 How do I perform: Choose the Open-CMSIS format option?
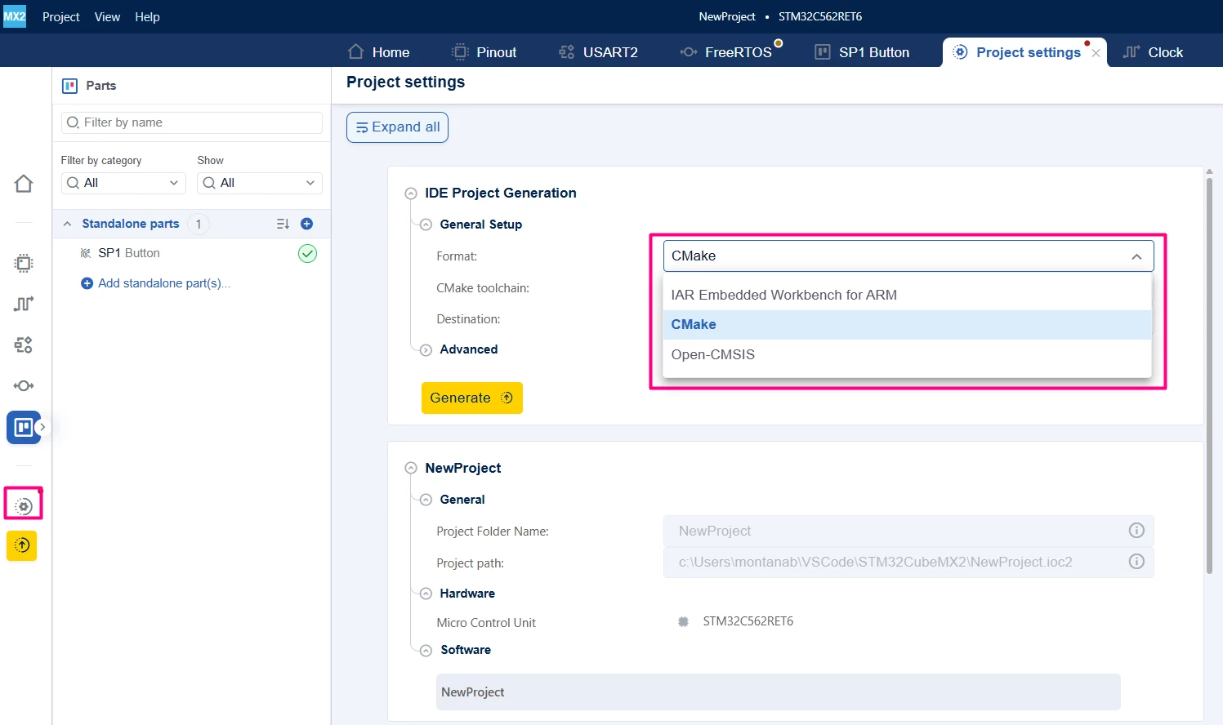pos(907,354)
